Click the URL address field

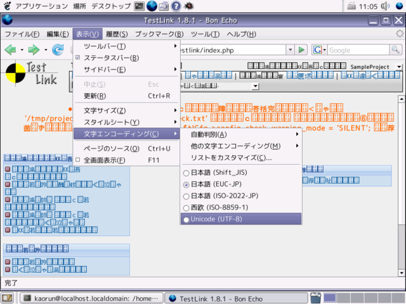(233, 50)
